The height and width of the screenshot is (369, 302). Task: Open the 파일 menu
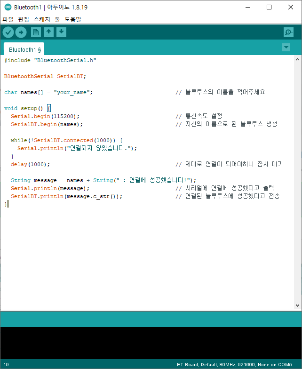[x=8, y=19]
